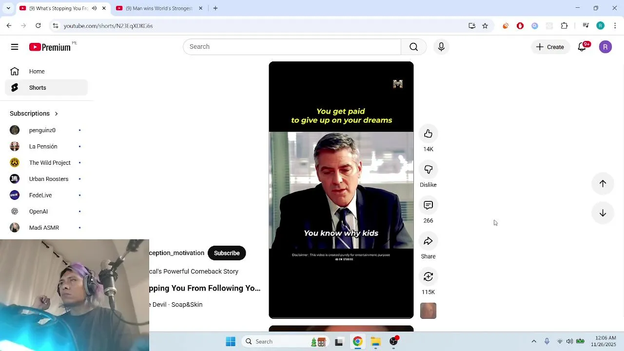Open The Wild Project subscription
The width and height of the screenshot is (624, 351).
[x=46, y=163]
